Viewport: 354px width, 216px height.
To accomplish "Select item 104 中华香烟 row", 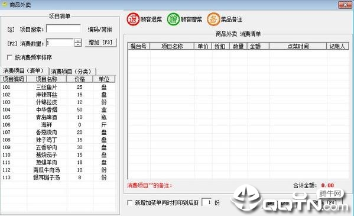I will click(58, 109).
